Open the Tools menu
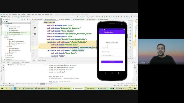The image size is (184, 103). tap(39, 14)
